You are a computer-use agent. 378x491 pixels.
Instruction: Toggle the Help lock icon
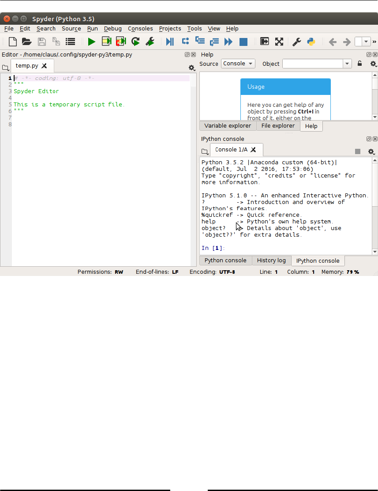(x=360, y=64)
